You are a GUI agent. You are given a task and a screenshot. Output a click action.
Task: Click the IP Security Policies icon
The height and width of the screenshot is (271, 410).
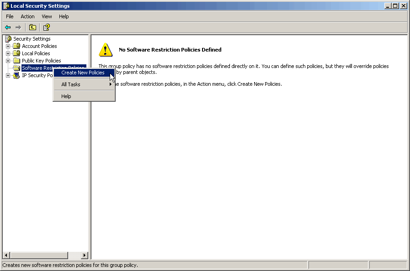pos(17,75)
